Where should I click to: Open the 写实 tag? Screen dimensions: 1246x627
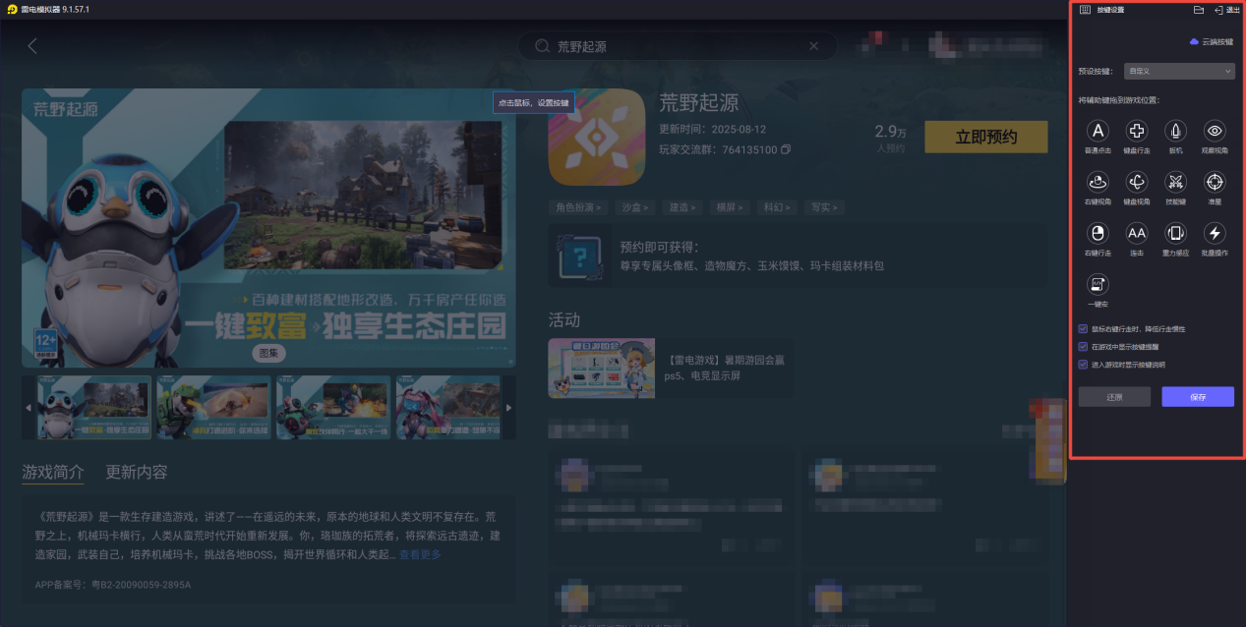[823, 207]
